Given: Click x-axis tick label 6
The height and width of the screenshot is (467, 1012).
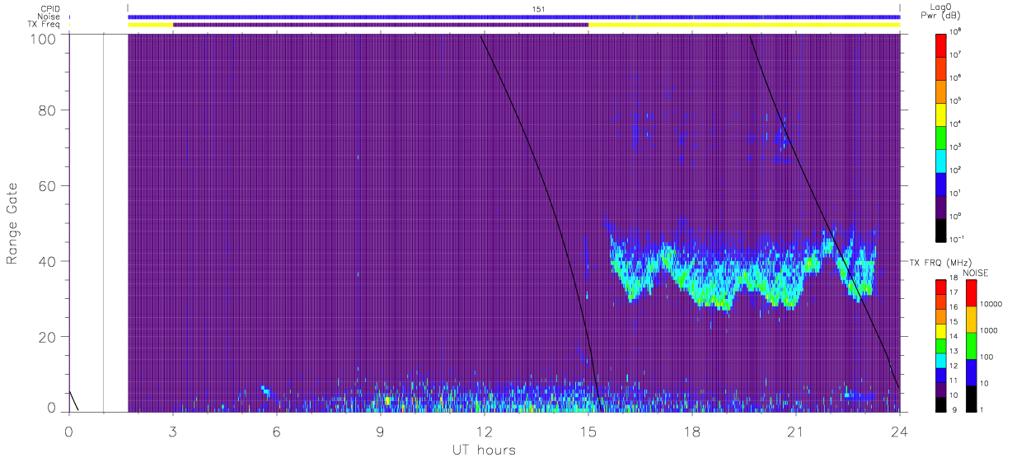Looking at the screenshot, I should (276, 431).
